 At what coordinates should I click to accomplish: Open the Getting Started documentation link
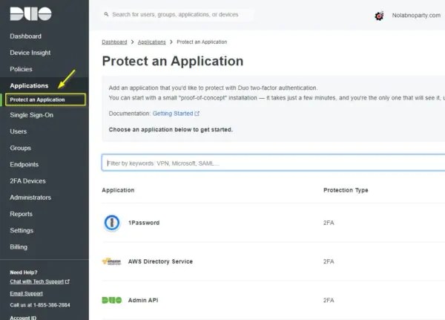[173, 114]
